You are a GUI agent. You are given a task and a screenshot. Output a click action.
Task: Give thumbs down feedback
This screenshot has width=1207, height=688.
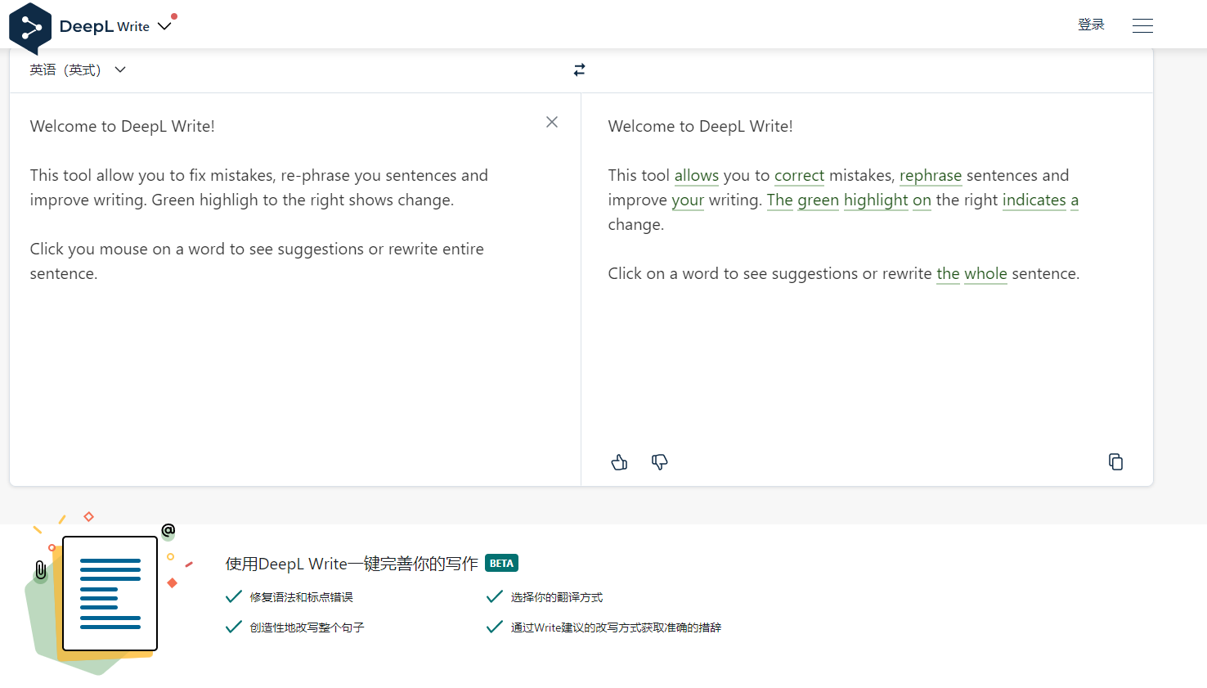pyautogui.click(x=659, y=462)
